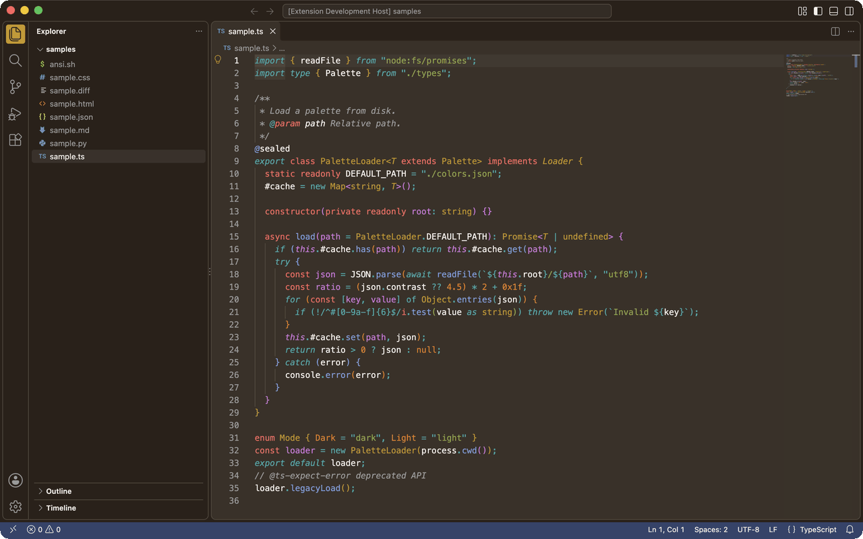The width and height of the screenshot is (863, 539).
Task: Click the Explorer panel title
Action: tap(51, 32)
